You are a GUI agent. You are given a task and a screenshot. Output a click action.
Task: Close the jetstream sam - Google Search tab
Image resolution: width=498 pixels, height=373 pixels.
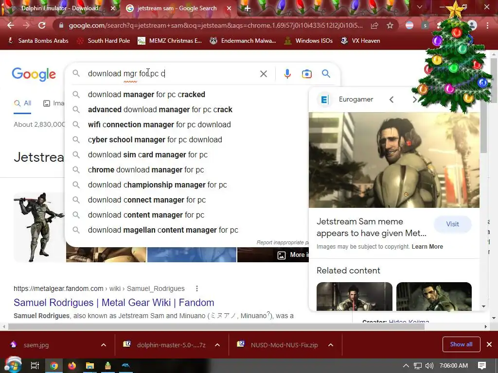pos(229,9)
